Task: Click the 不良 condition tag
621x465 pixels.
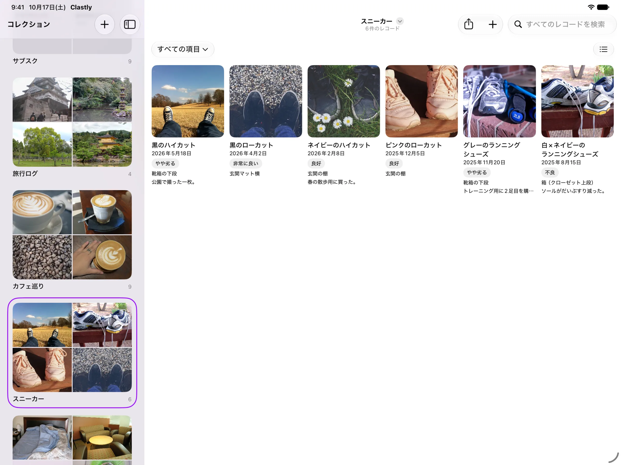Action: click(550, 172)
